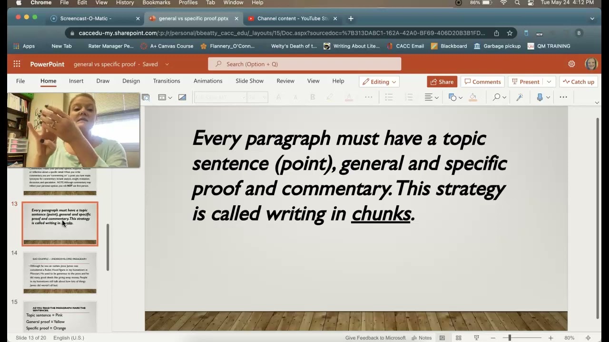Open the ribbon overflow more options
The image size is (609, 342).
(563, 97)
